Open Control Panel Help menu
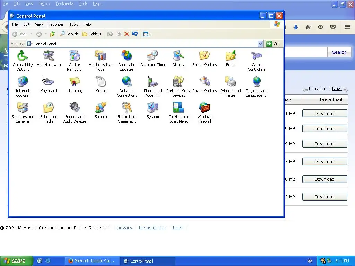 coord(87,24)
